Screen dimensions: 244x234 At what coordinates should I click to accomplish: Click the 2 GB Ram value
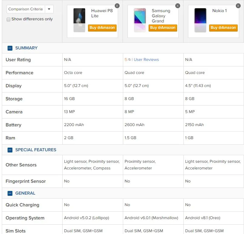click(69, 138)
